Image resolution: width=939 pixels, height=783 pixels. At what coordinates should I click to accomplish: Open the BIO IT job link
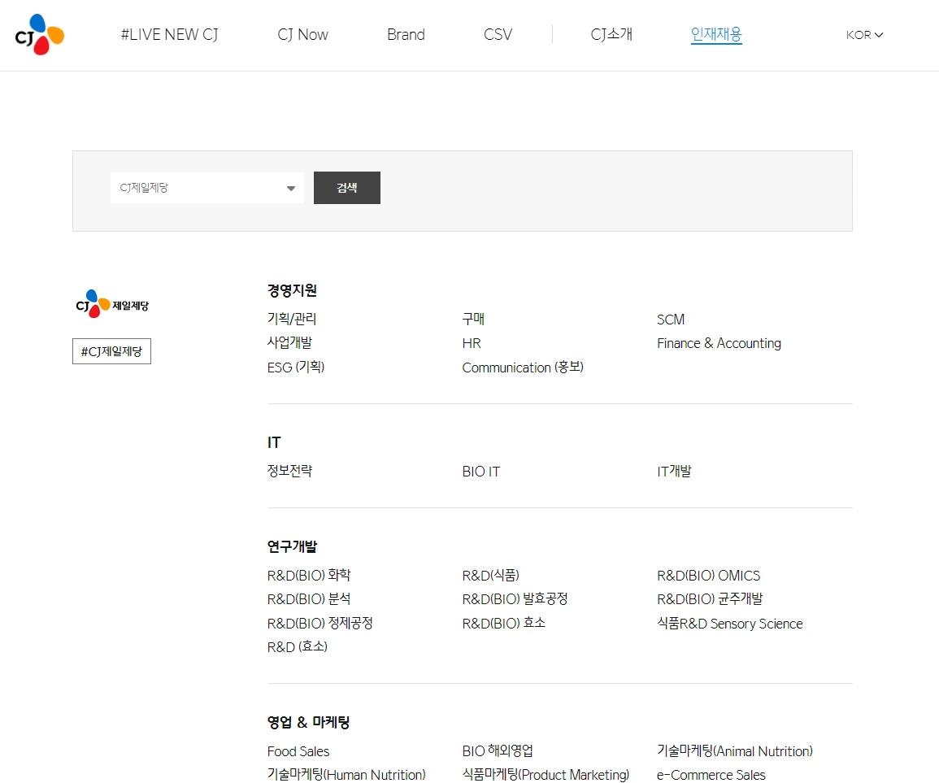480,472
